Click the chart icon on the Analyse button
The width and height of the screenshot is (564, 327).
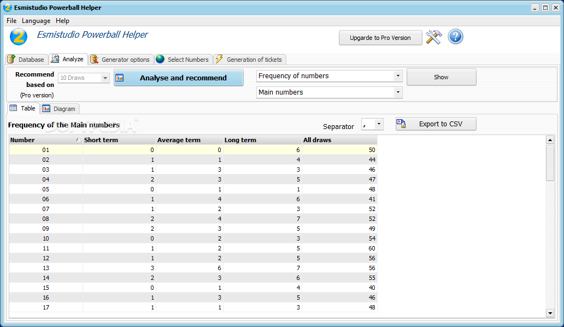click(x=120, y=78)
